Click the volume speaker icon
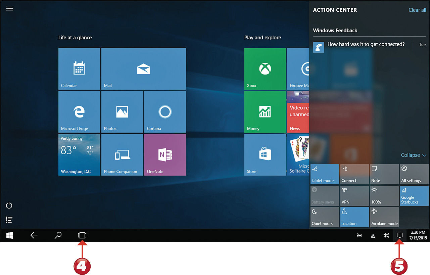430x275 pixels. (x=386, y=236)
